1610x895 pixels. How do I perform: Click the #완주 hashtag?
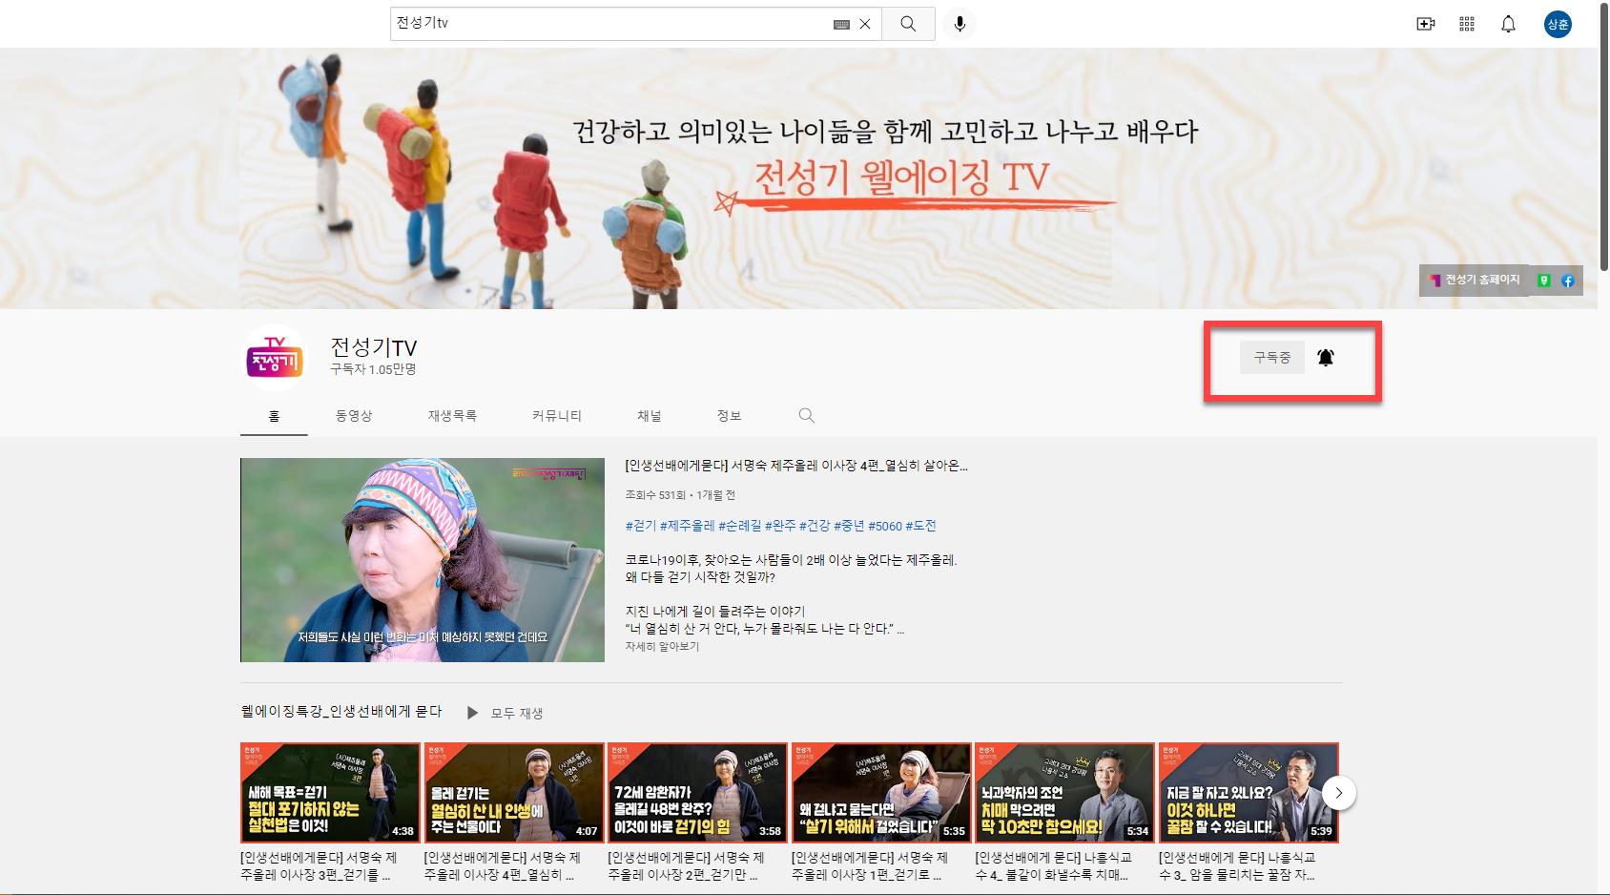point(780,526)
